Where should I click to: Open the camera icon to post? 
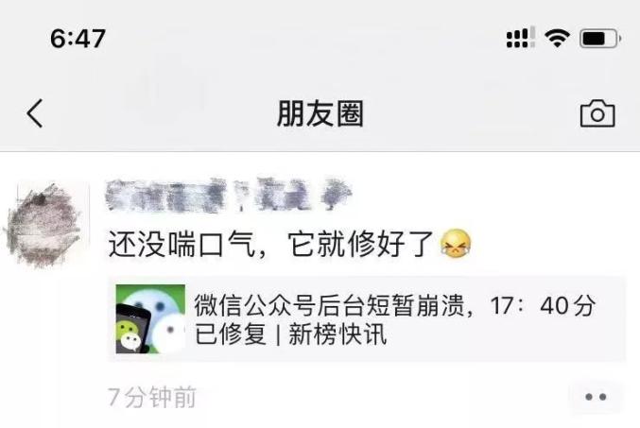[597, 113]
